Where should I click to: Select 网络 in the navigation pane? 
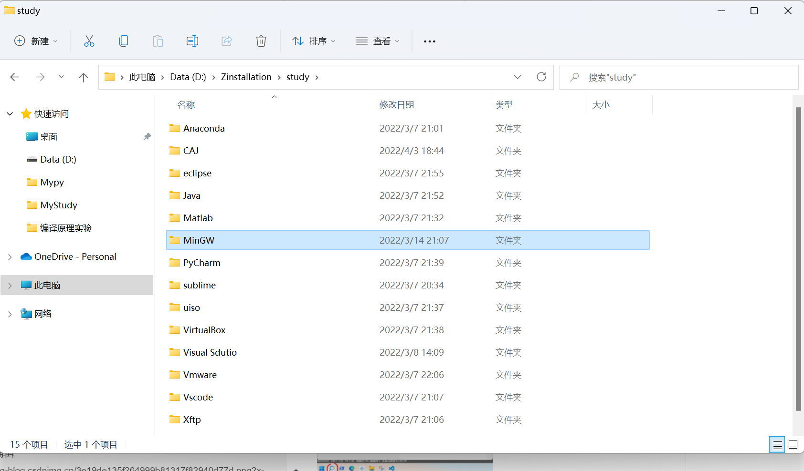[x=43, y=314]
